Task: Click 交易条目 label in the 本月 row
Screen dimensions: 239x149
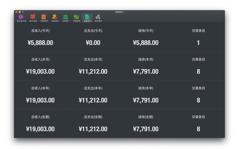Action: pyautogui.click(x=198, y=59)
